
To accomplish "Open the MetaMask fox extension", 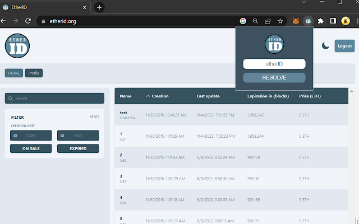I will [x=295, y=21].
